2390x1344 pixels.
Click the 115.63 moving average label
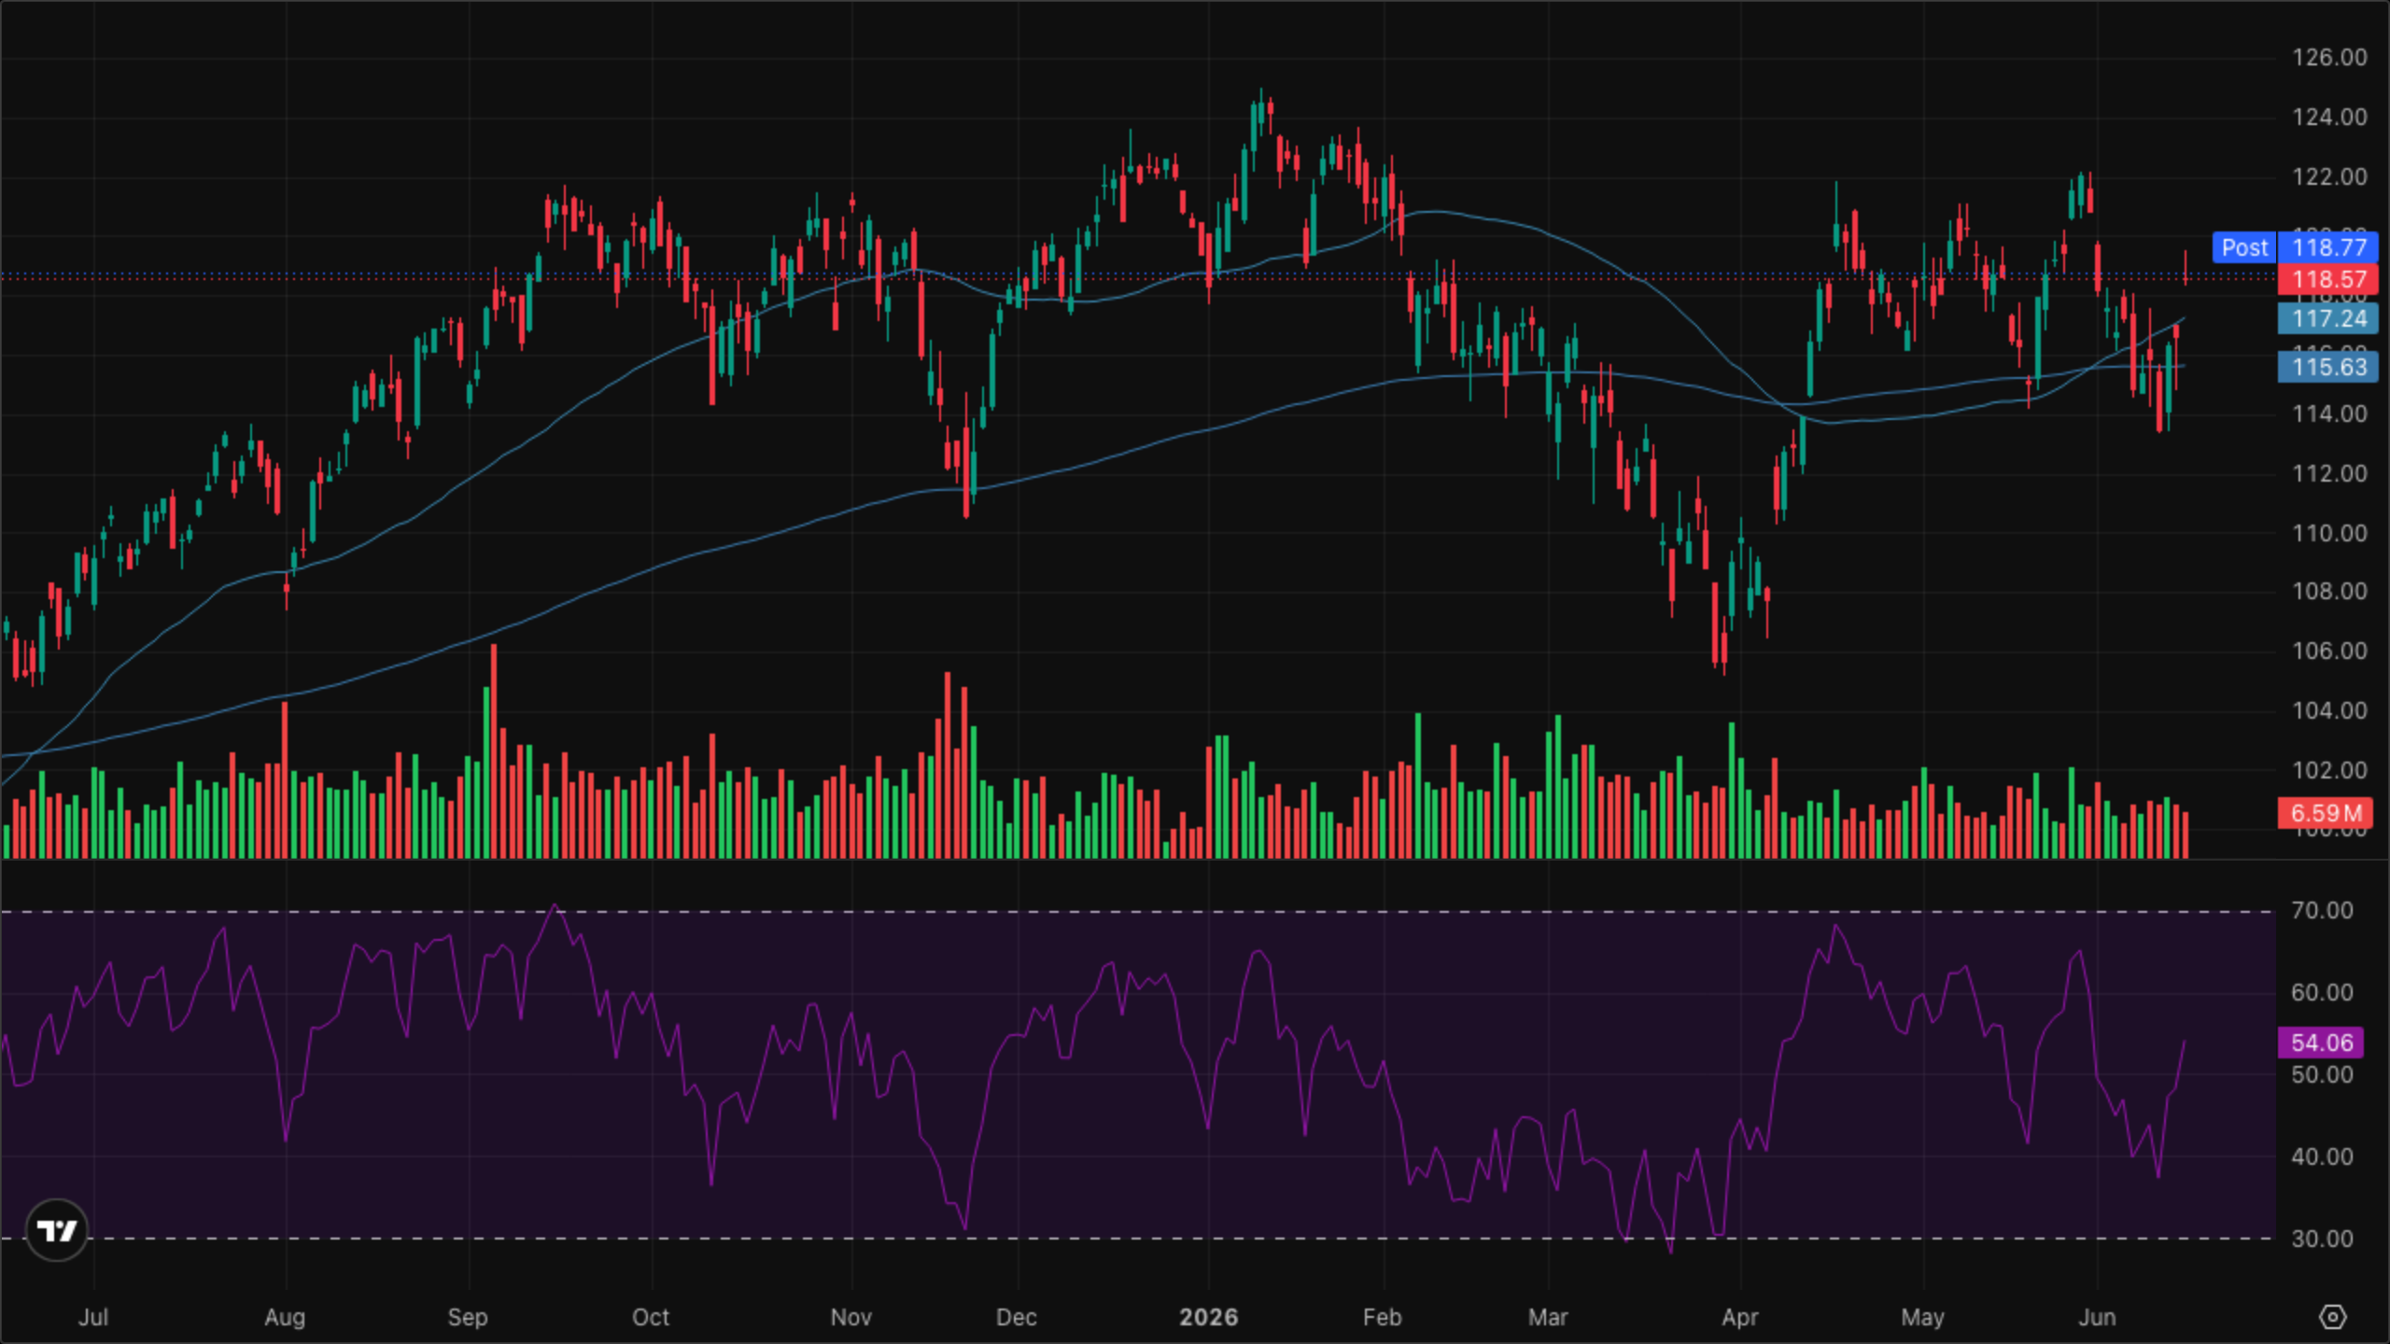tap(2328, 367)
